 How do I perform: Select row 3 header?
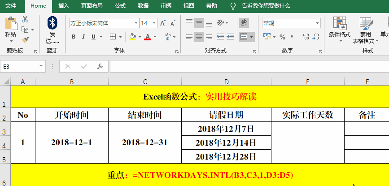tap(4, 129)
